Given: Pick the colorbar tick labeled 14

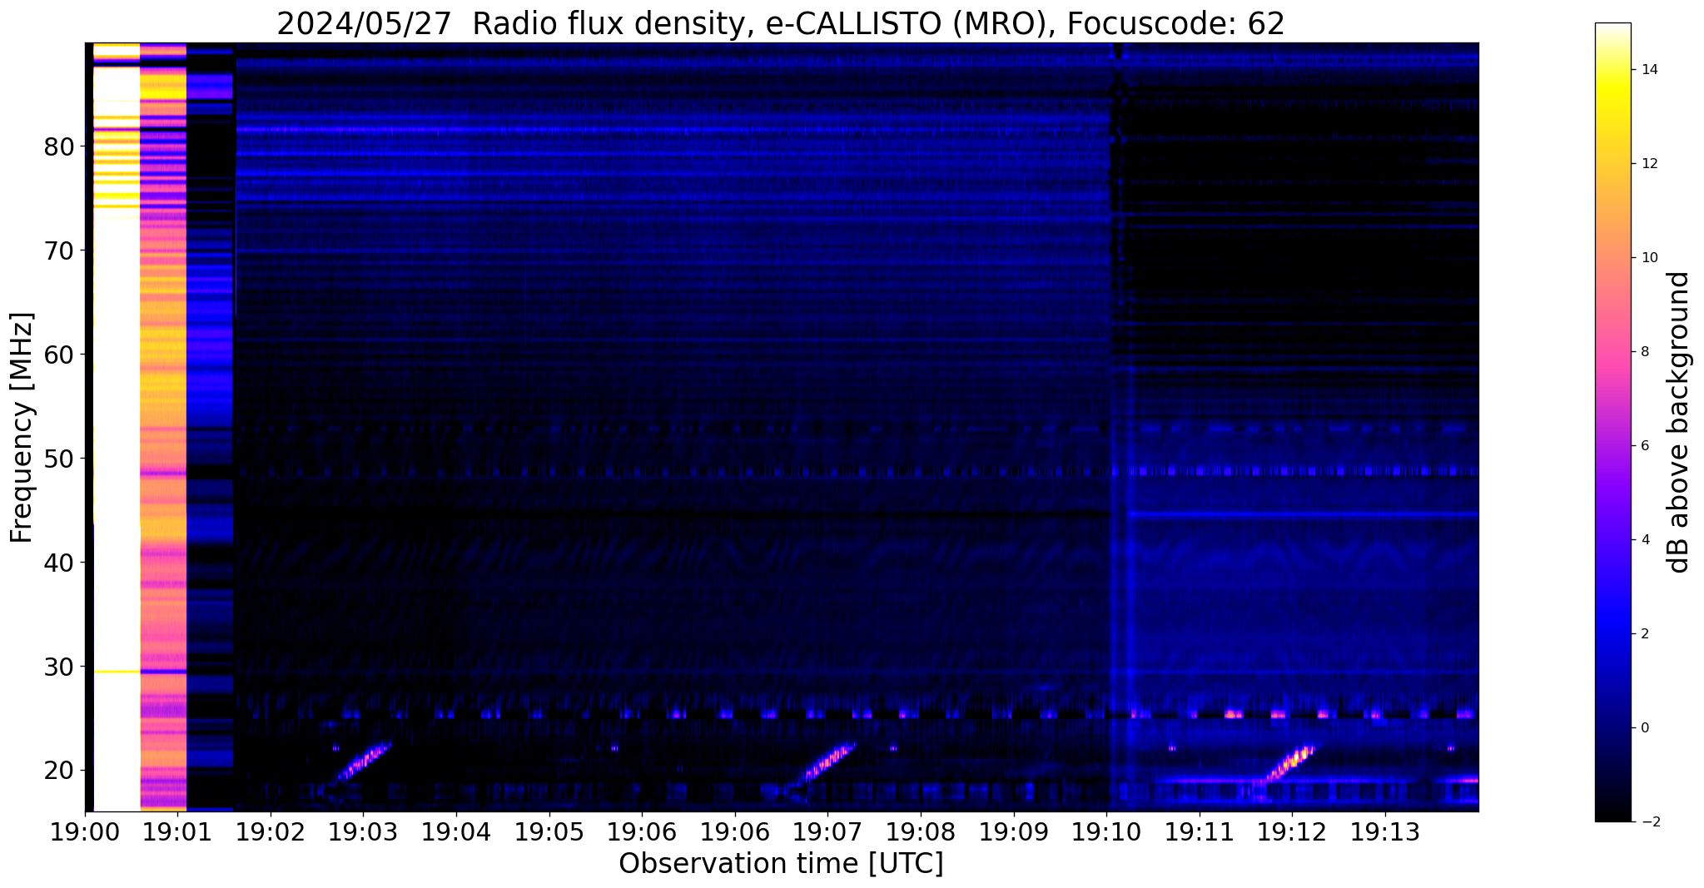Looking at the screenshot, I should [1649, 70].
